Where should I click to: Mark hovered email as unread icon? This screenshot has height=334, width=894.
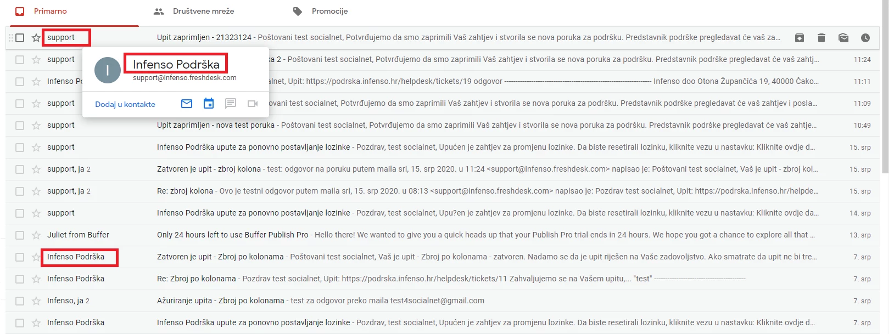843,38
